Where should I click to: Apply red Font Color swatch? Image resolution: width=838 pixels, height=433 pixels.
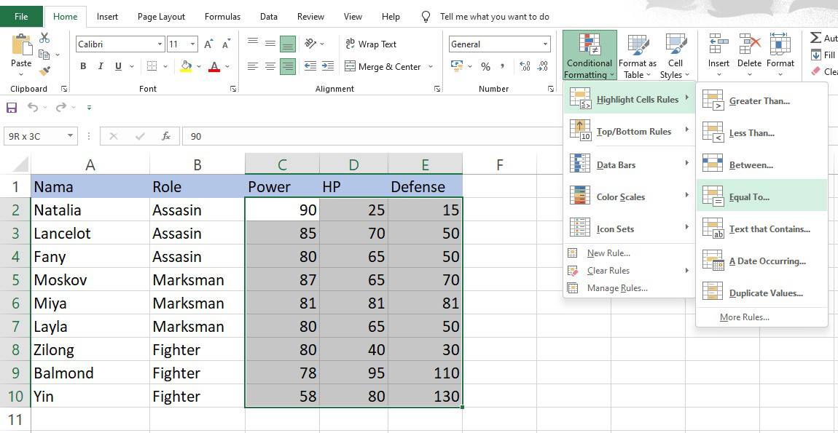coord(214,67)
